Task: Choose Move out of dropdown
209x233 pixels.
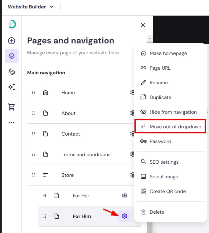Action: (175, 127)
